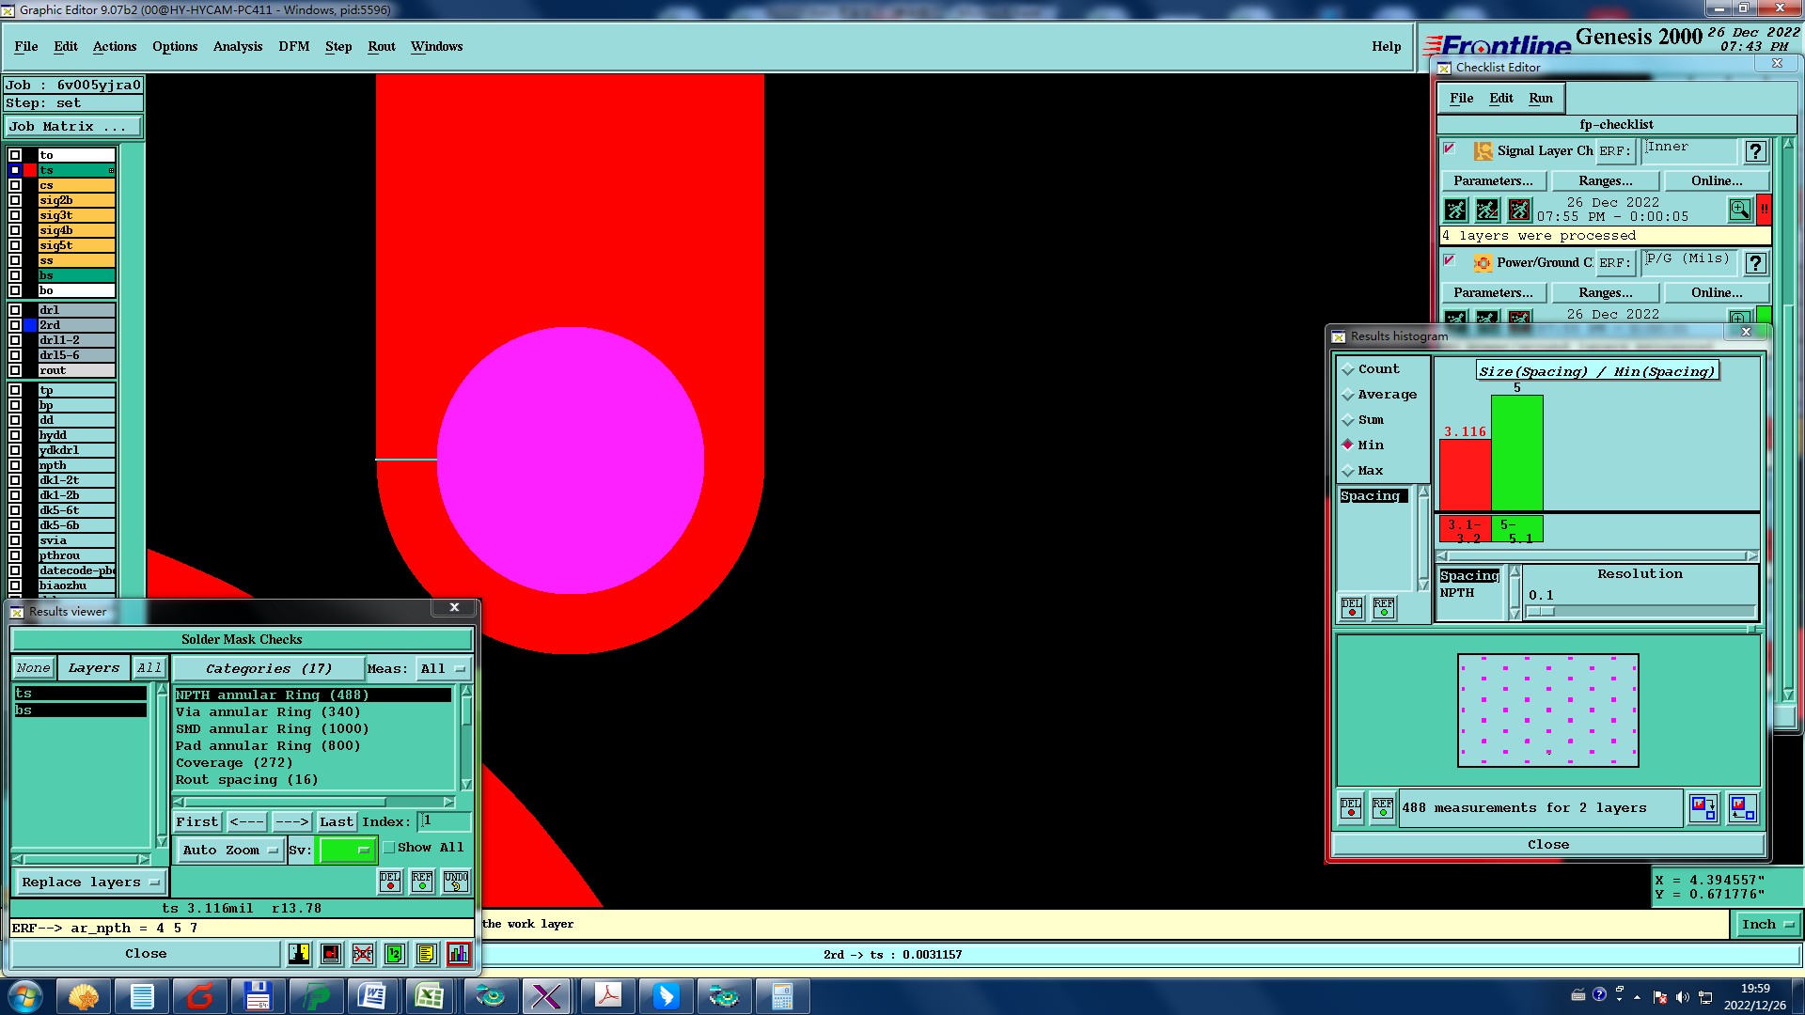Click the red-crossed REF icon in Results viewer
1805x1015 pixels.
click(363, 954)
